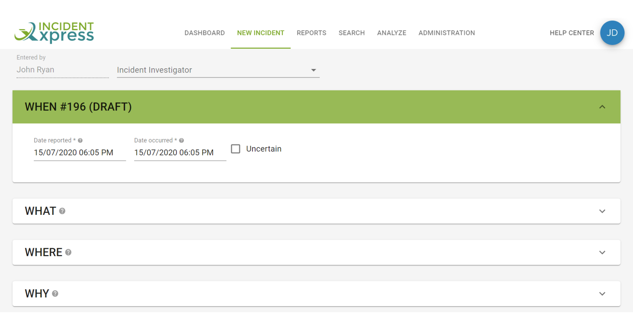Navigate to the Analyze tab
Viewport: 633px width, 330px height.
391,33
